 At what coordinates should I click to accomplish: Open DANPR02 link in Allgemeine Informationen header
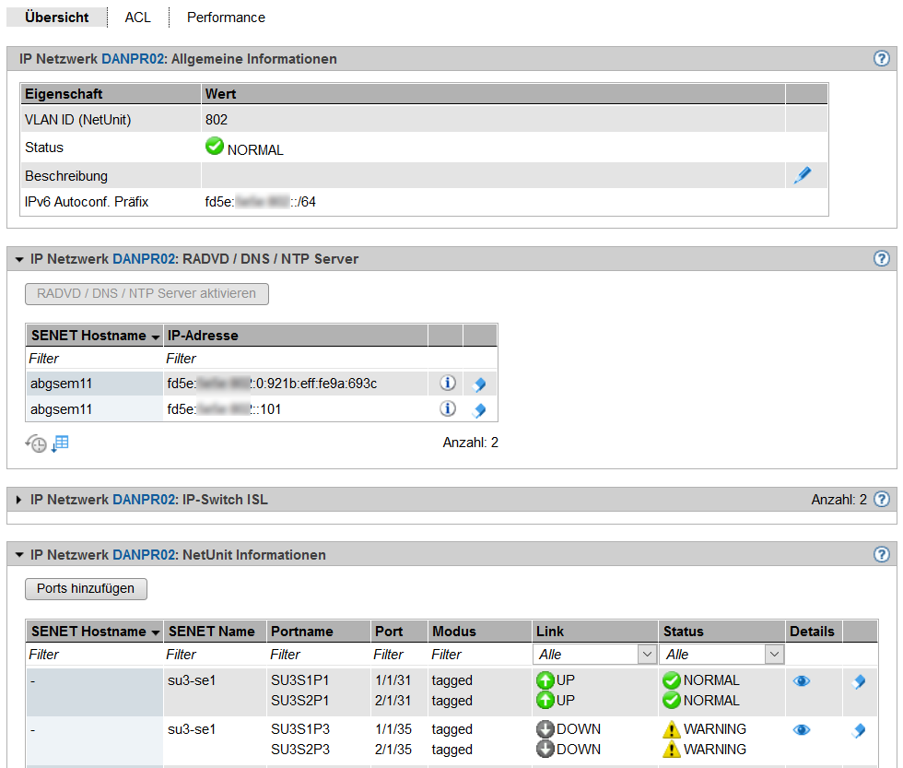(x=134, y=59)
